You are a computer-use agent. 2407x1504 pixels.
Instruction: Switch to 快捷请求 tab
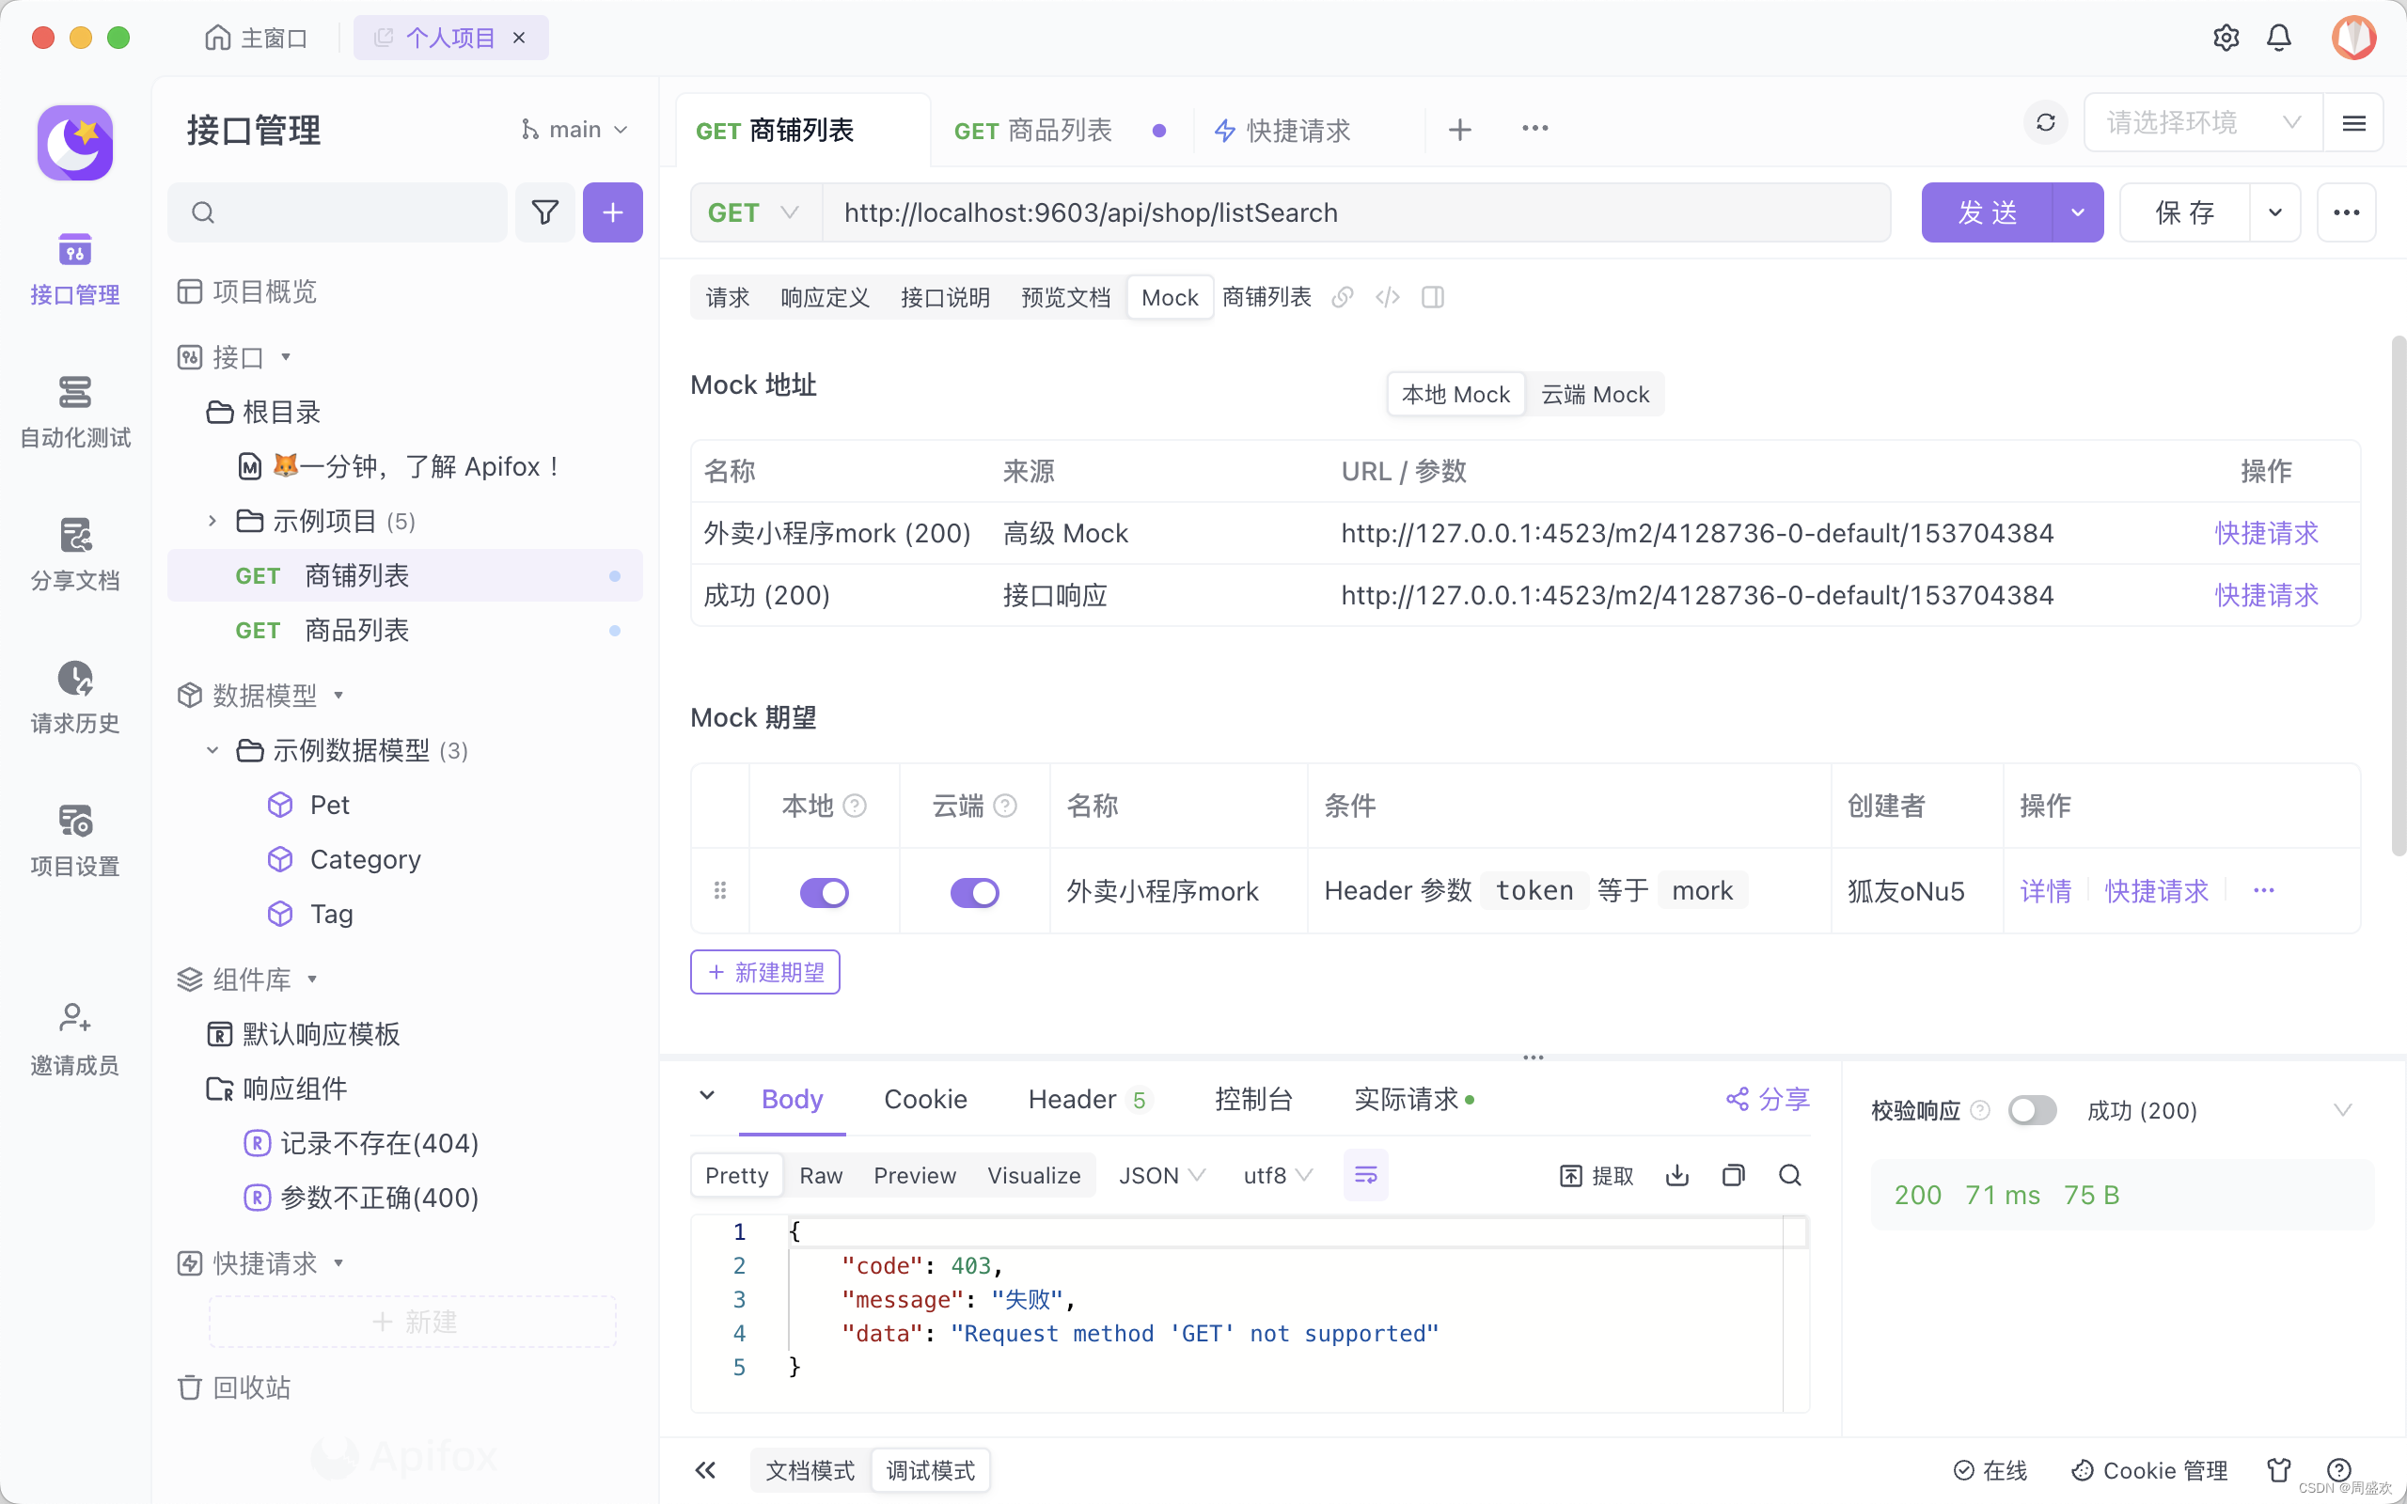1282,130
